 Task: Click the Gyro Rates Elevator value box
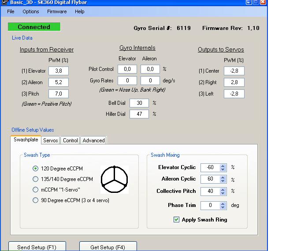coord(127,81)
